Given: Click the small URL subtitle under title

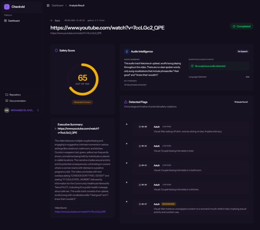Looking at the screenshot, I should tap(76, 33).
